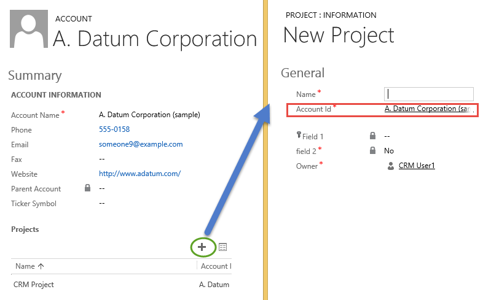Open the http://www.adatum.com/ website link
This screenshot has height=300, width=483.
point(139,174)
